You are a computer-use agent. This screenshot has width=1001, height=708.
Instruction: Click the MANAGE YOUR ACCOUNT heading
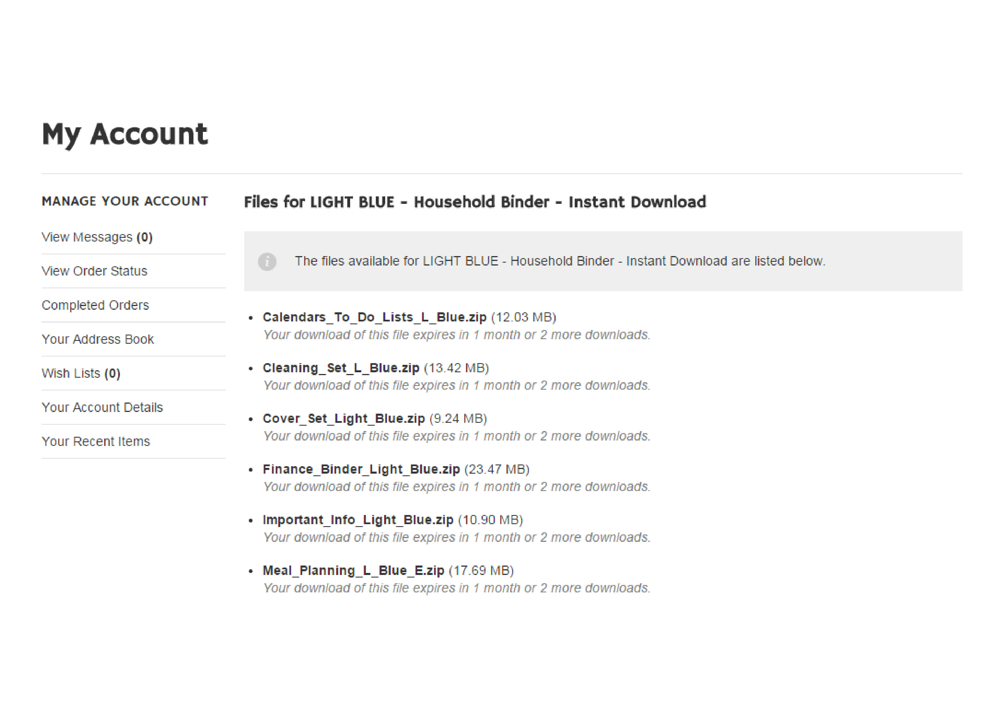tap(125, 201)
